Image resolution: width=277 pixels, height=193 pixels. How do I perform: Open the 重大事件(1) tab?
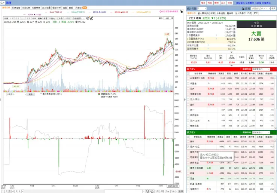203,13
